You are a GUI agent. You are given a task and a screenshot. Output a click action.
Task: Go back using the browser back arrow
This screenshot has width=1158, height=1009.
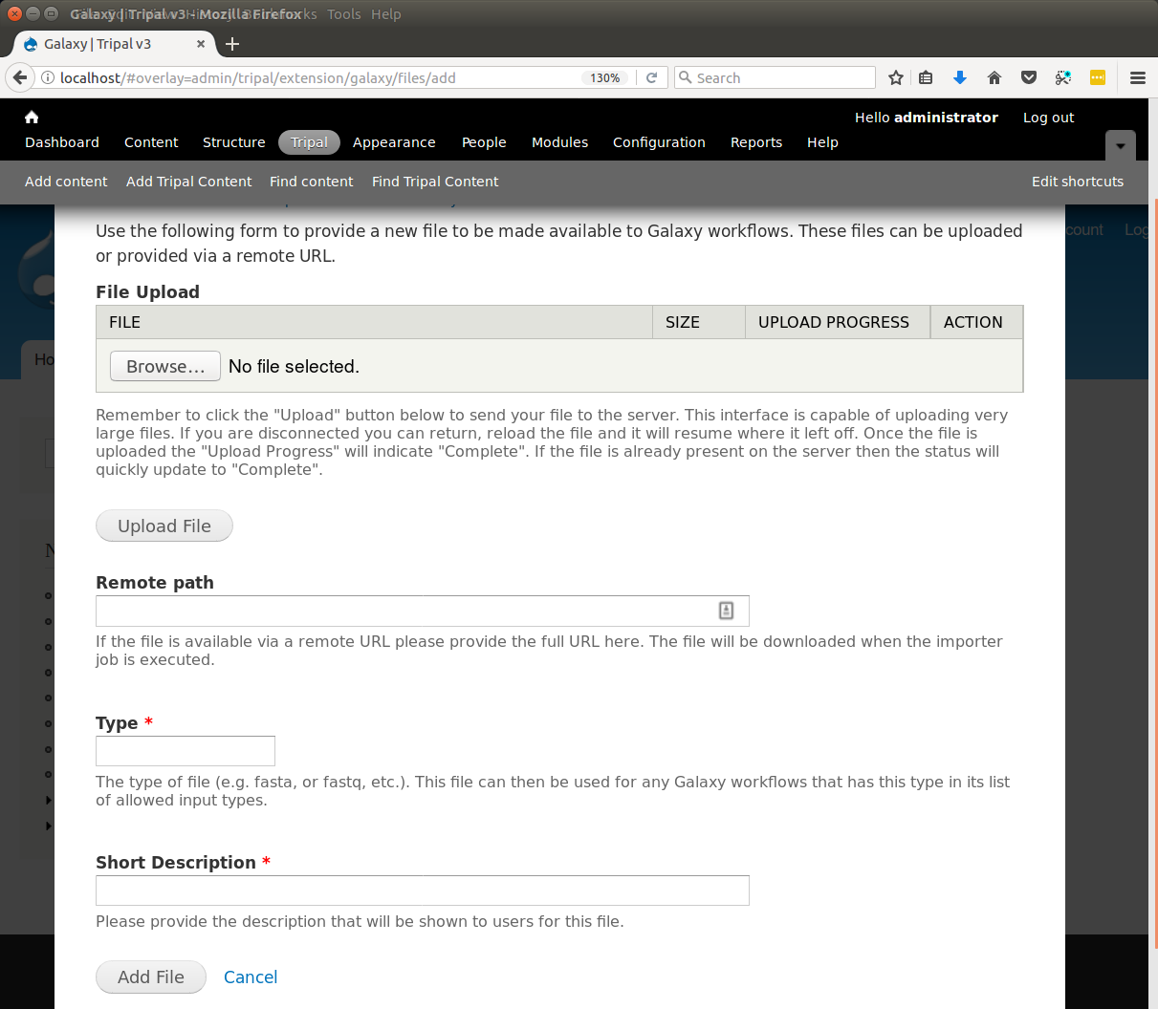(20, 77)
